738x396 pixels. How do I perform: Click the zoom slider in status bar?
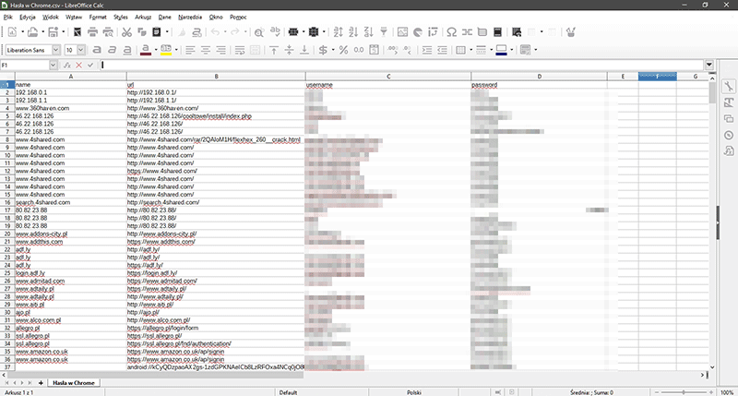pos(684,392)
